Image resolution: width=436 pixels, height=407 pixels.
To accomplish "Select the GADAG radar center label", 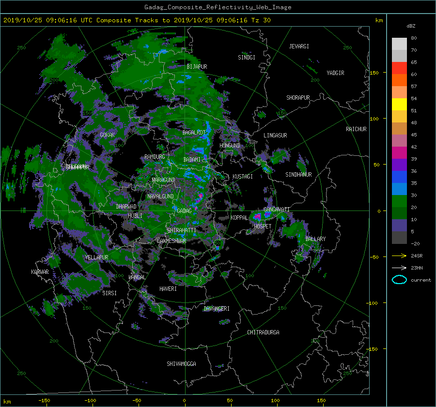I will coord(184,211).
